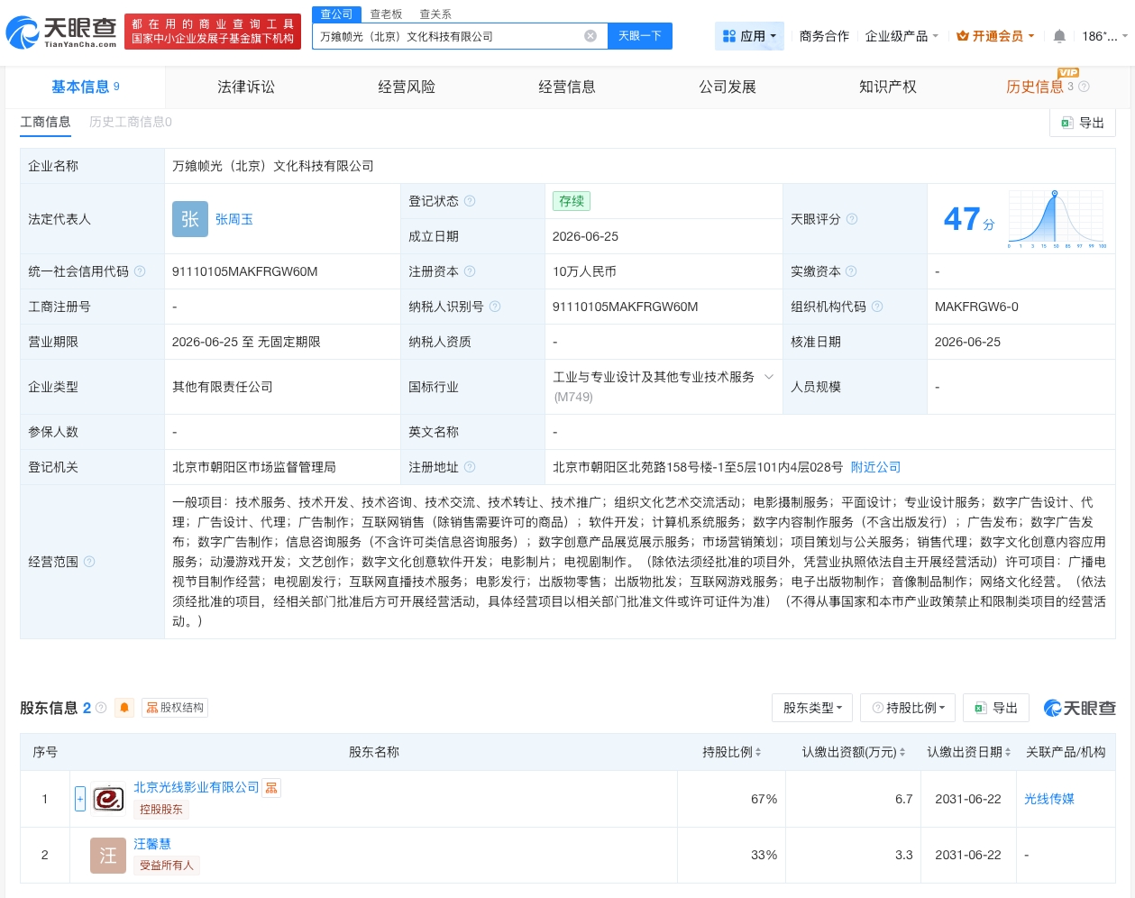Click the 汪 avatar of shareholder

(108, 856)
